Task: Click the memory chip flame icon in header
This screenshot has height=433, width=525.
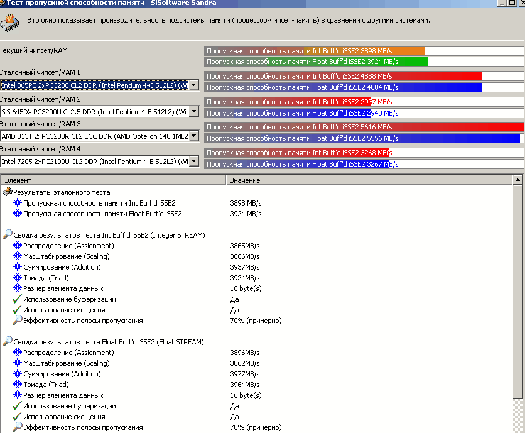Action: point(9,23)
